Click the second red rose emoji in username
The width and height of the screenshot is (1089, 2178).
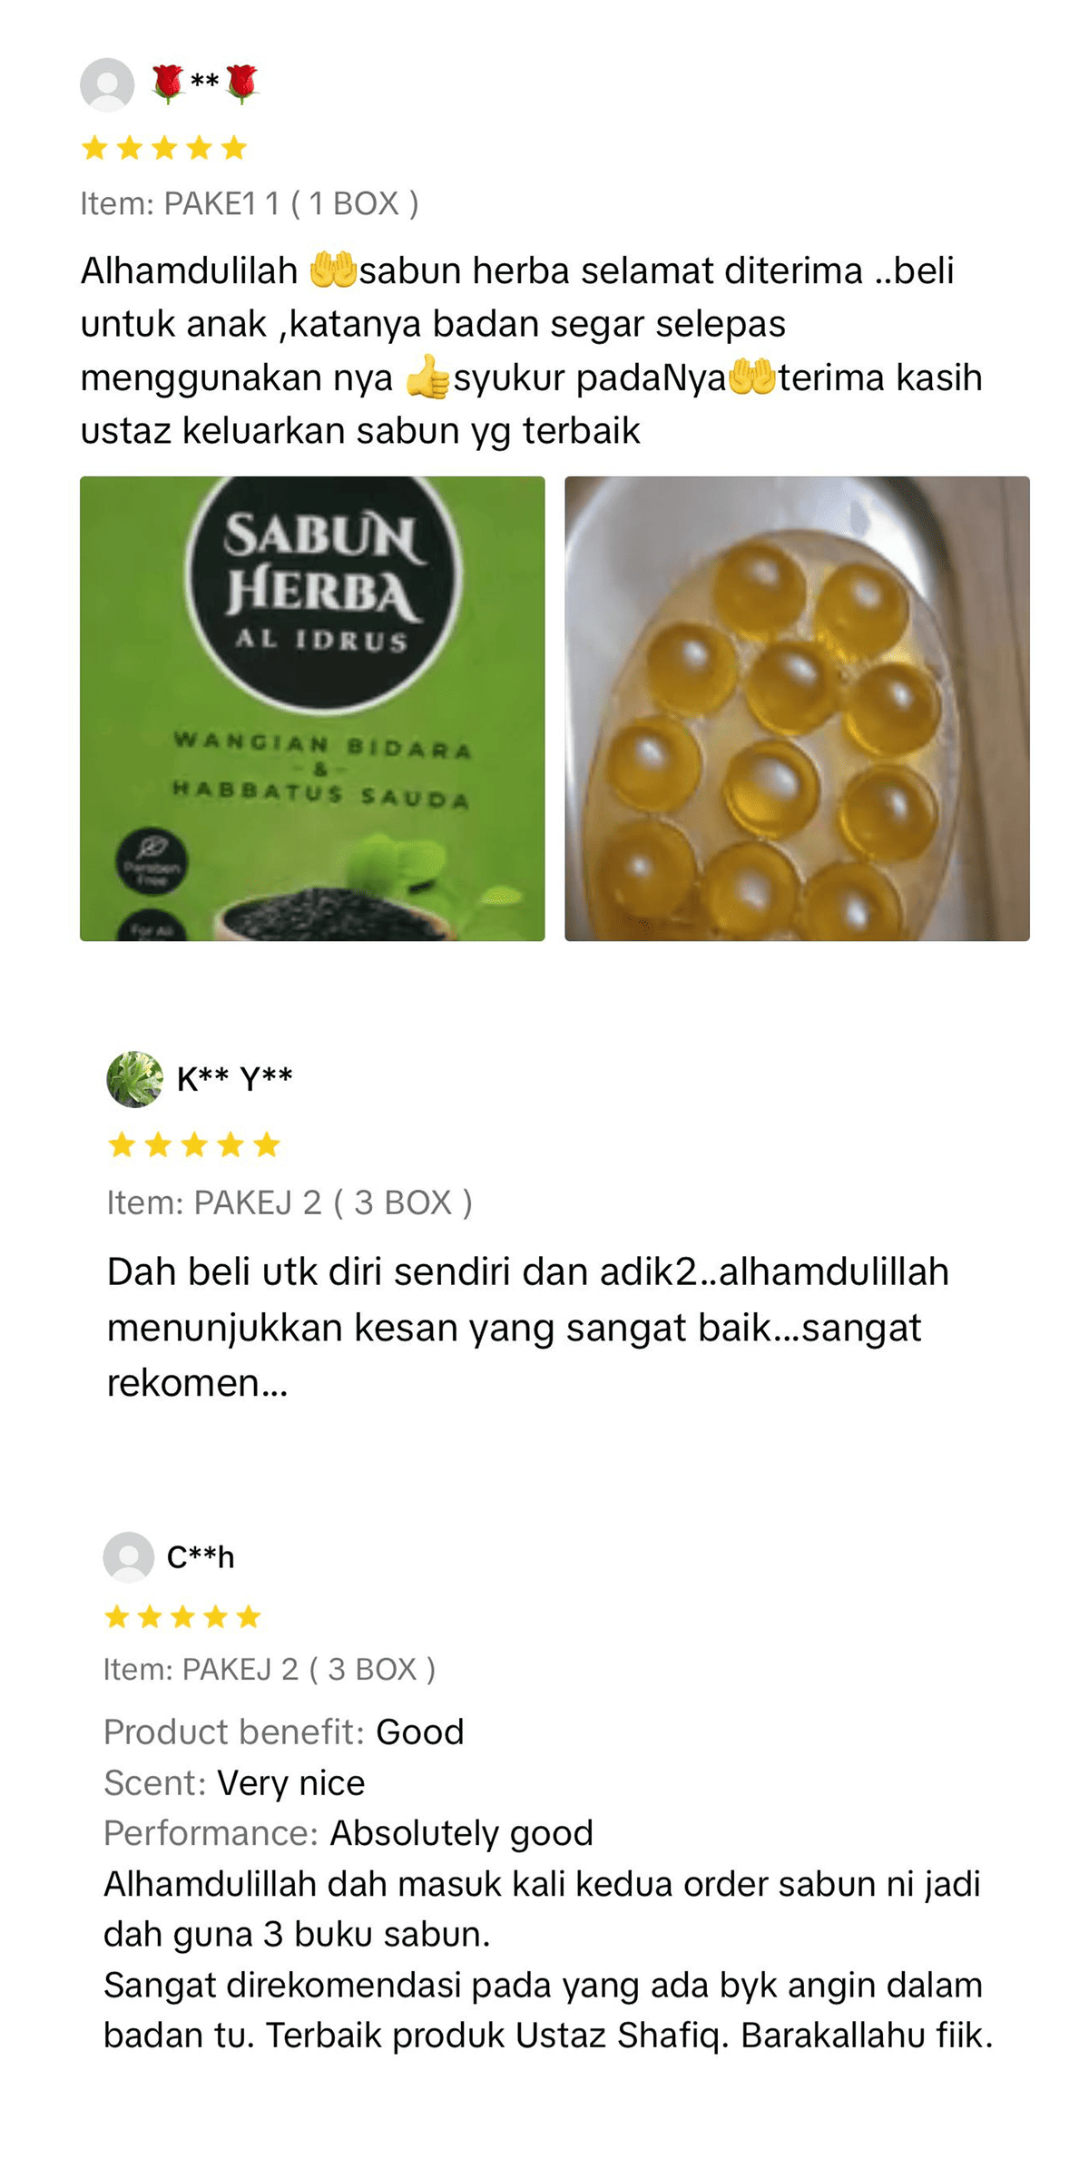[x=241, y=83]
